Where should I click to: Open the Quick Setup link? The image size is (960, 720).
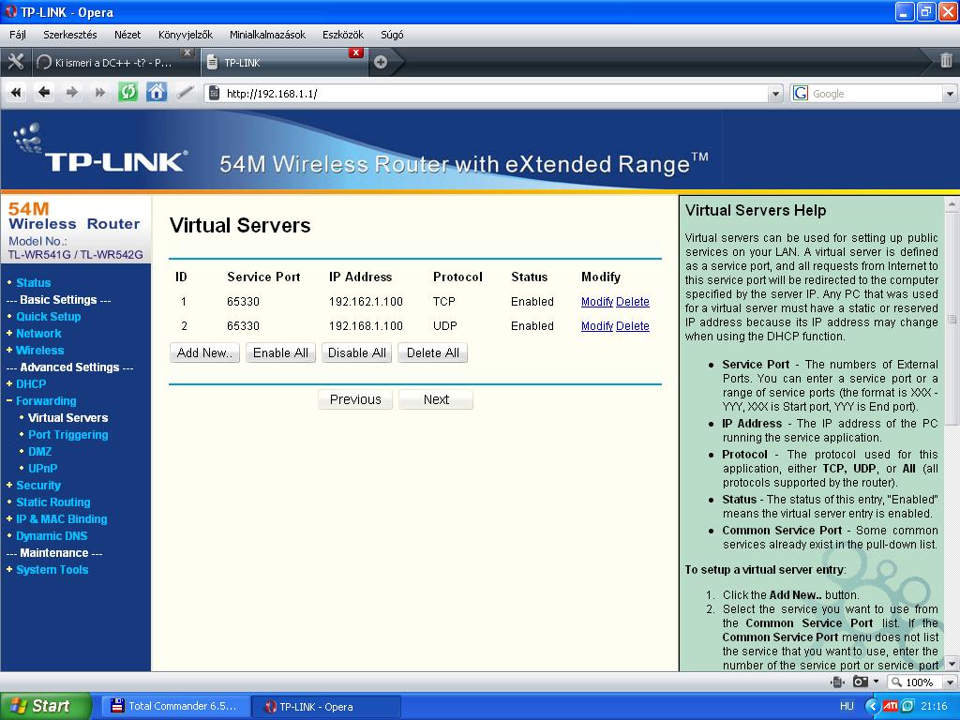49,317
